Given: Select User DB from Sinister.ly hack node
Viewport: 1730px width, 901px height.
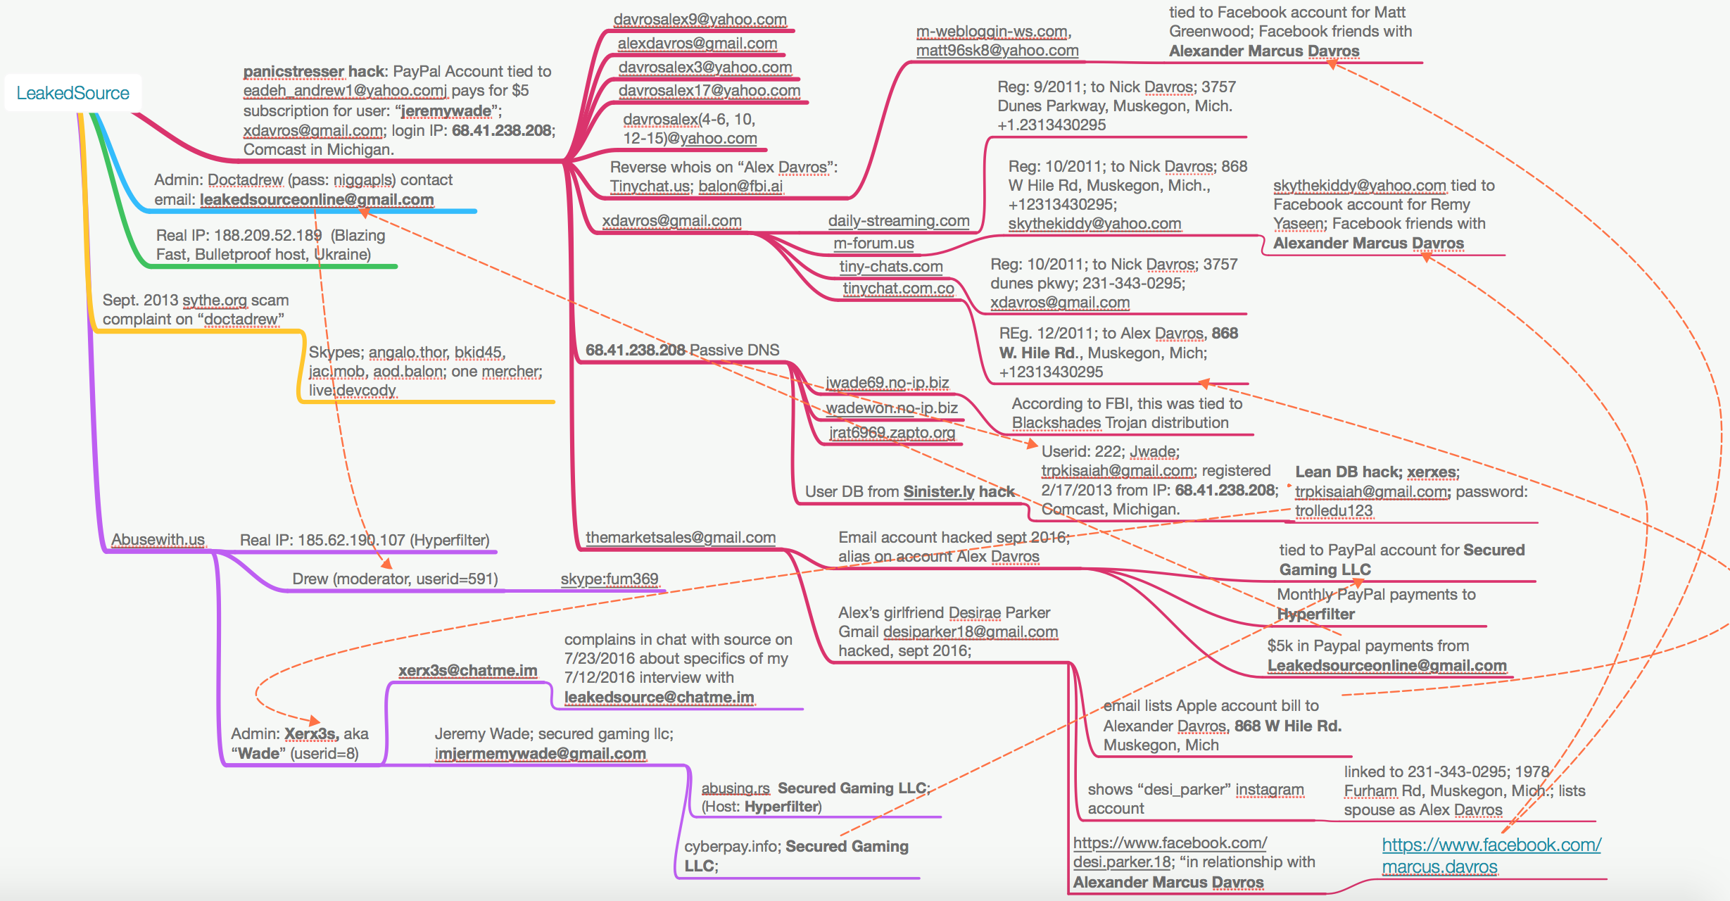Looking at the screenshot, I should tap(909, 491).
